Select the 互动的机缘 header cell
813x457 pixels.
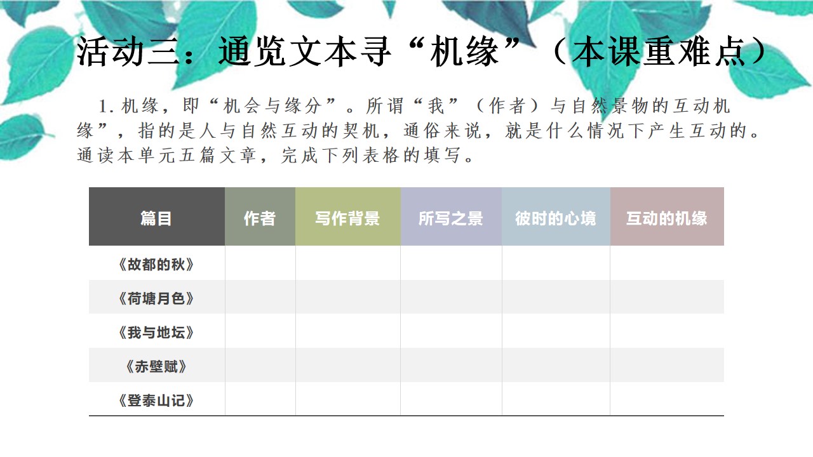tap(667, 218)
